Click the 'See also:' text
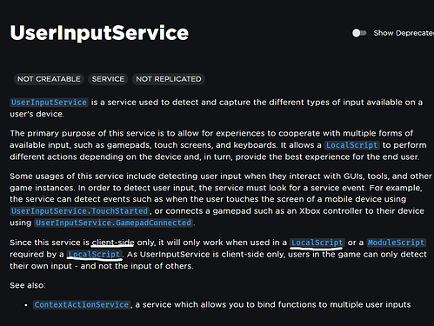This screenshot has width=434, height=326. [28, 285]
